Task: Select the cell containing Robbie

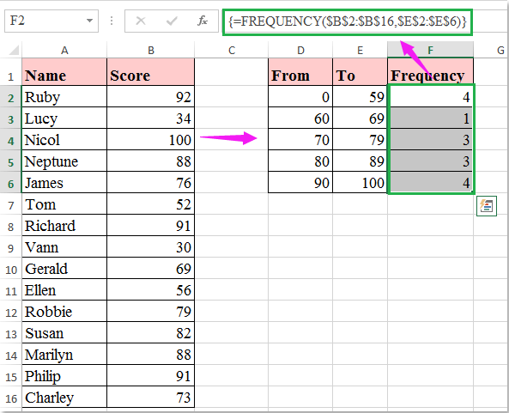Action: (x=64, y=311)
